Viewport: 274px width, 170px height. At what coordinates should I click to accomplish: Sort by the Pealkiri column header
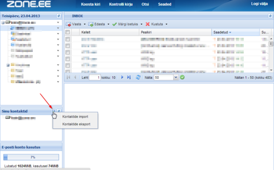(175, 32)
